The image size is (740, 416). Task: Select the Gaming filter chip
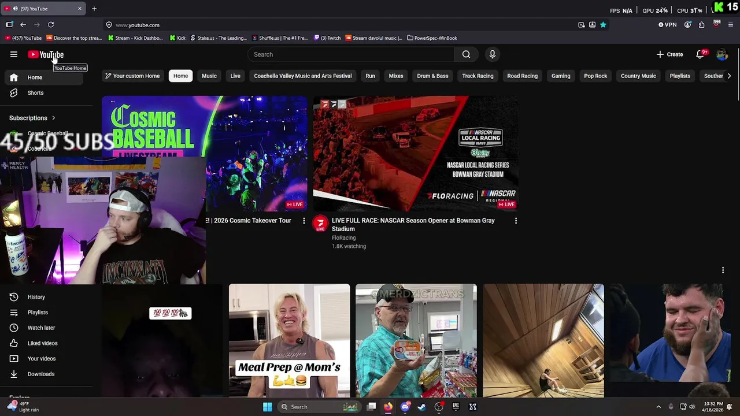[x=561, y=76]
